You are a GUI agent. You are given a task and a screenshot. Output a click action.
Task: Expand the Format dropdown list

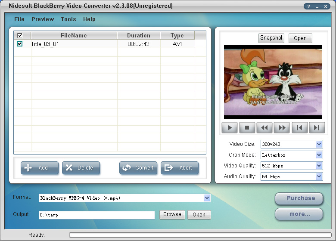click(207, 198)
